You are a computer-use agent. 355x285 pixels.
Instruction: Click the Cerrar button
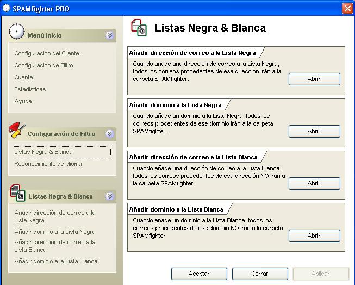click(x=260, y=274)
